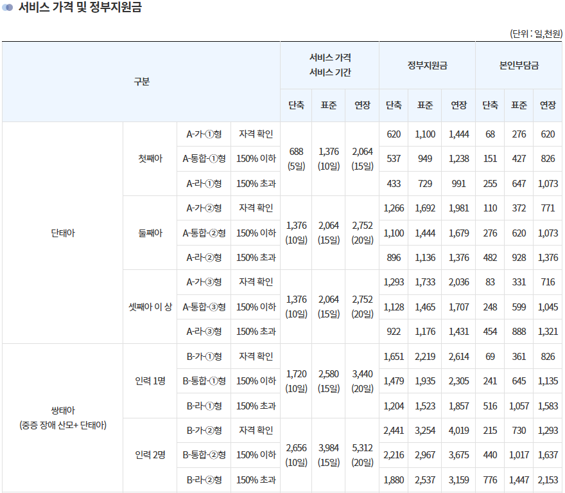Select the subsidy value '3,159'
This screenshot has width=565, height=493.
click(458, 480)
